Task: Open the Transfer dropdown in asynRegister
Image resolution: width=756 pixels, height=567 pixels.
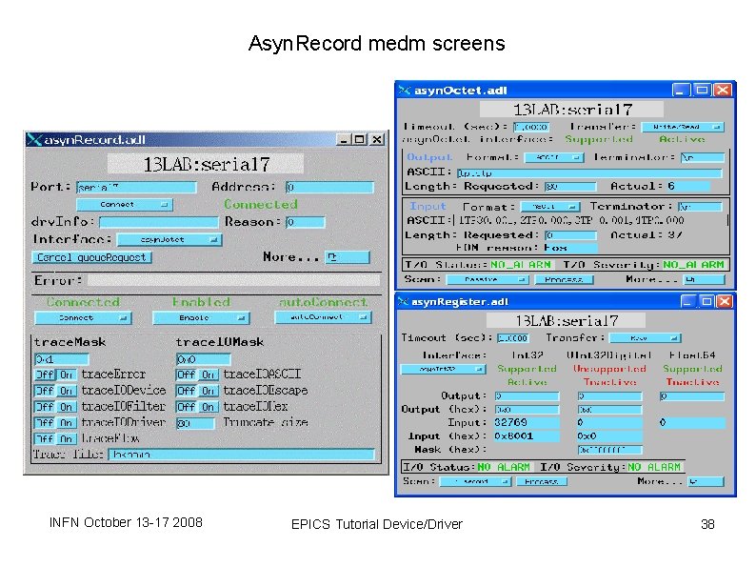Action: [646, 337]
